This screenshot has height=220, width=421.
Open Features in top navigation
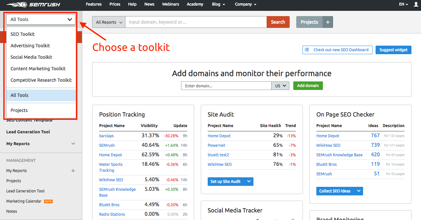tap(94, 4)
